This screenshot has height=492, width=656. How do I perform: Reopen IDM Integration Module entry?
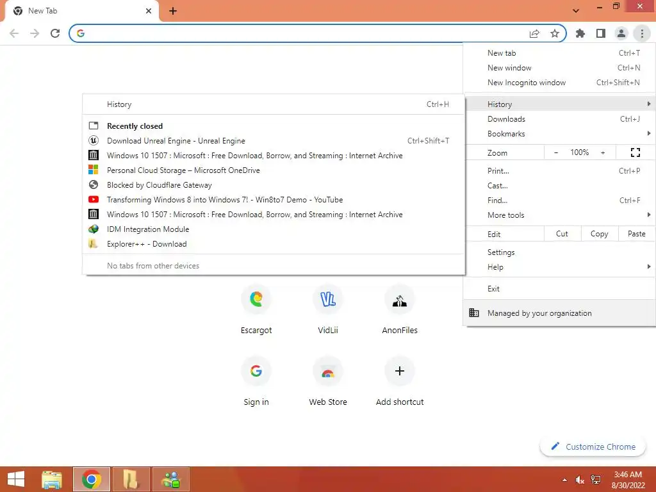tap(274, 229)
